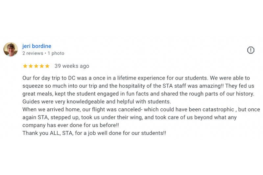Screen dimensions: 263x175
Task: Click the second yellow rating star
Action: [x=31, y=66]
